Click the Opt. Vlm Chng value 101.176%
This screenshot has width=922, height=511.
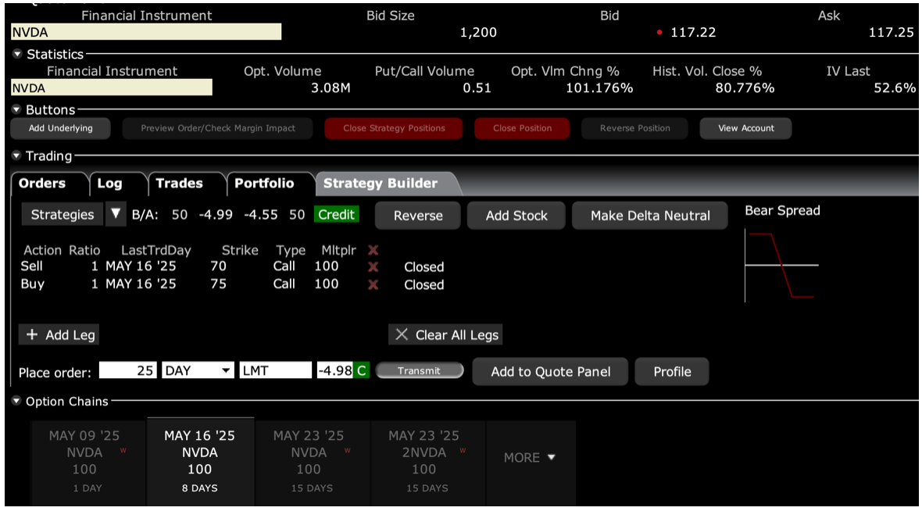coord(599,88)
